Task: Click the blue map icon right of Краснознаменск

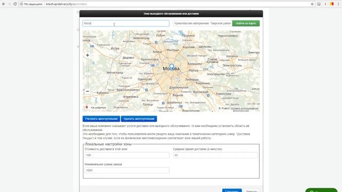Action: 146,90
